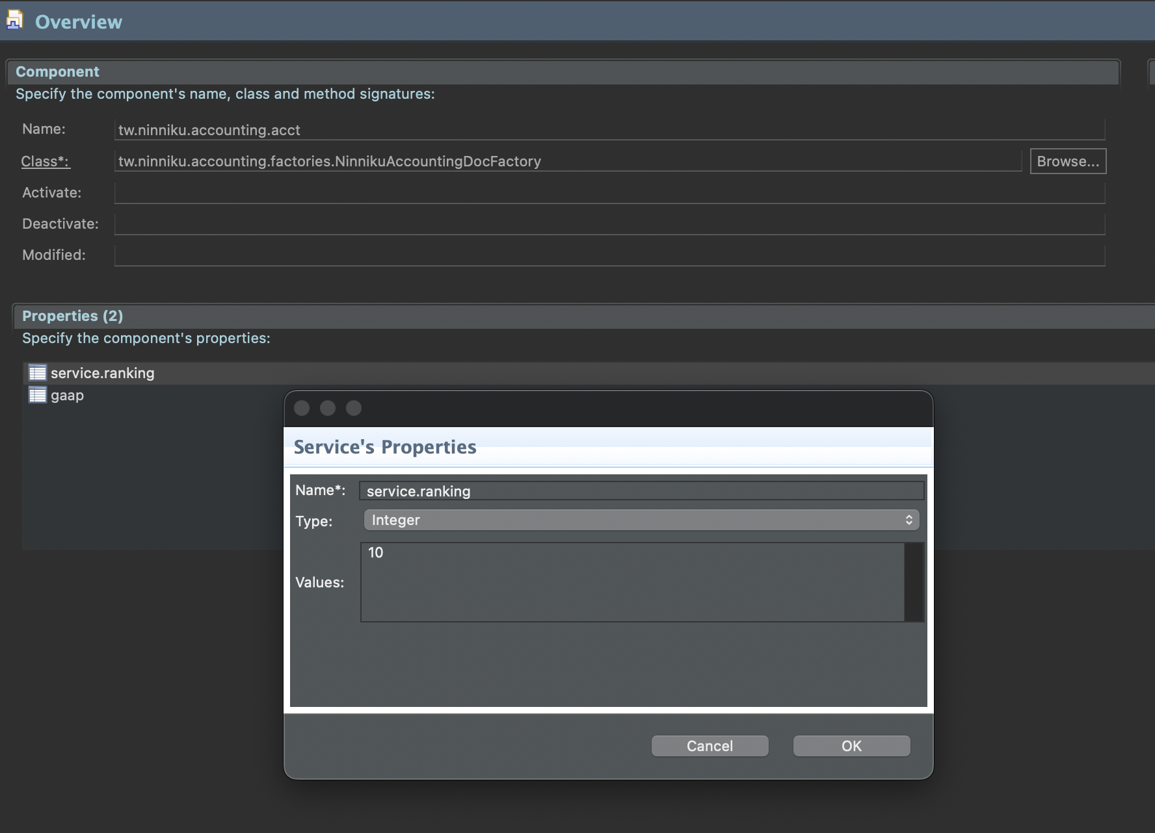
Task: Click the dialog's minimize window button
Action: [x=328, y=408]
